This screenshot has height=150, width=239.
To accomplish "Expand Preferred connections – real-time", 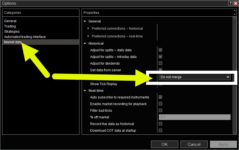I will click(x=88, y=36).
